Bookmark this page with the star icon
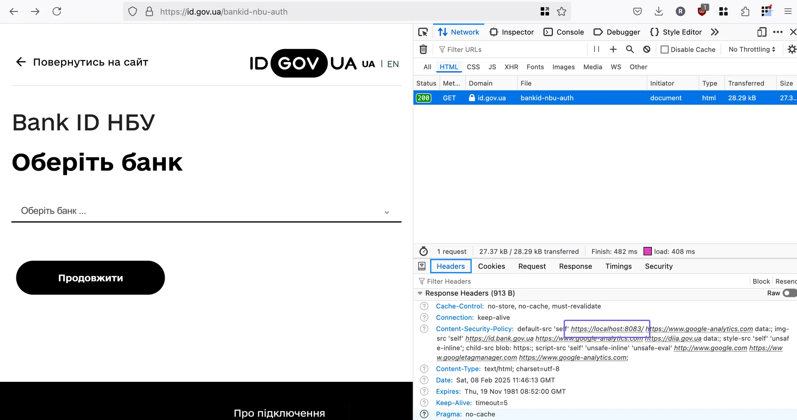This screenshot has width=797, height=420. click(x=561, y=12)
